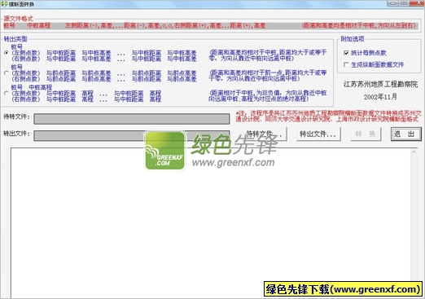Open the 转出文件... file browse dialog

coord(318,134)
